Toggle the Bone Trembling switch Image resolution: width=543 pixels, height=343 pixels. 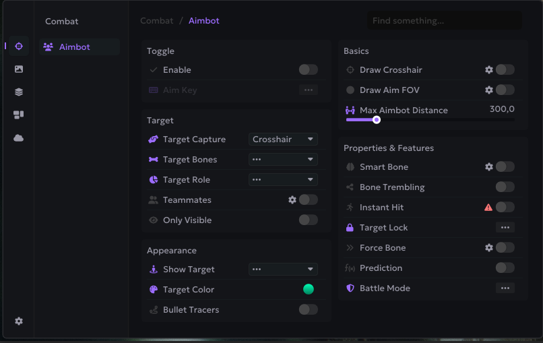pyautogui.click(x=505, y=187)
